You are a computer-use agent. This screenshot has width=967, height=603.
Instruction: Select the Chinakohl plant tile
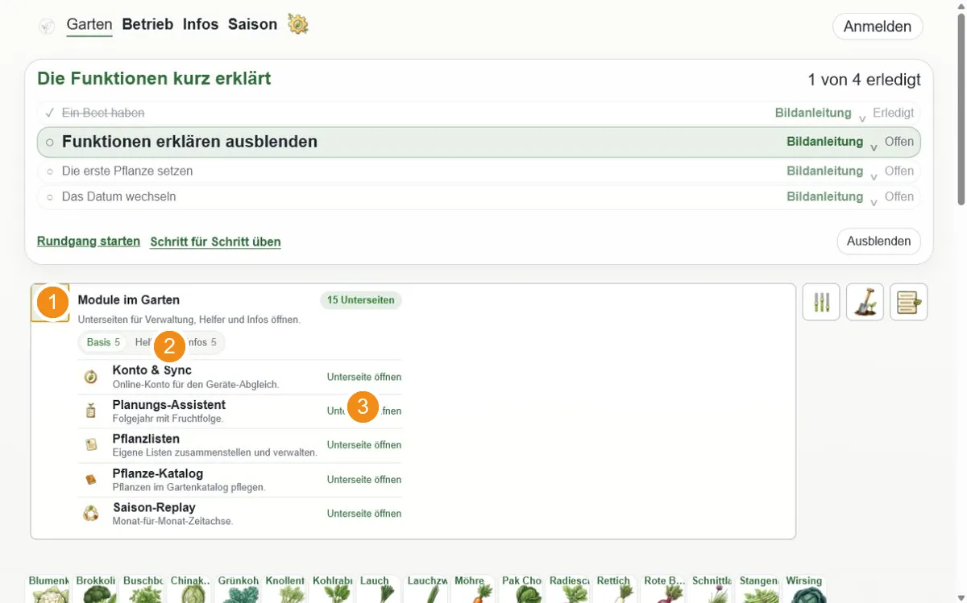191,589
